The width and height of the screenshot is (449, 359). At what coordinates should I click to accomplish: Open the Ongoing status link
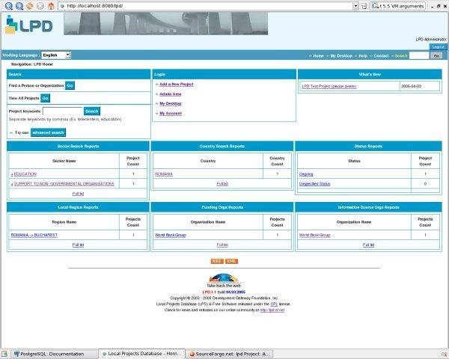click(x=306, y=174)
